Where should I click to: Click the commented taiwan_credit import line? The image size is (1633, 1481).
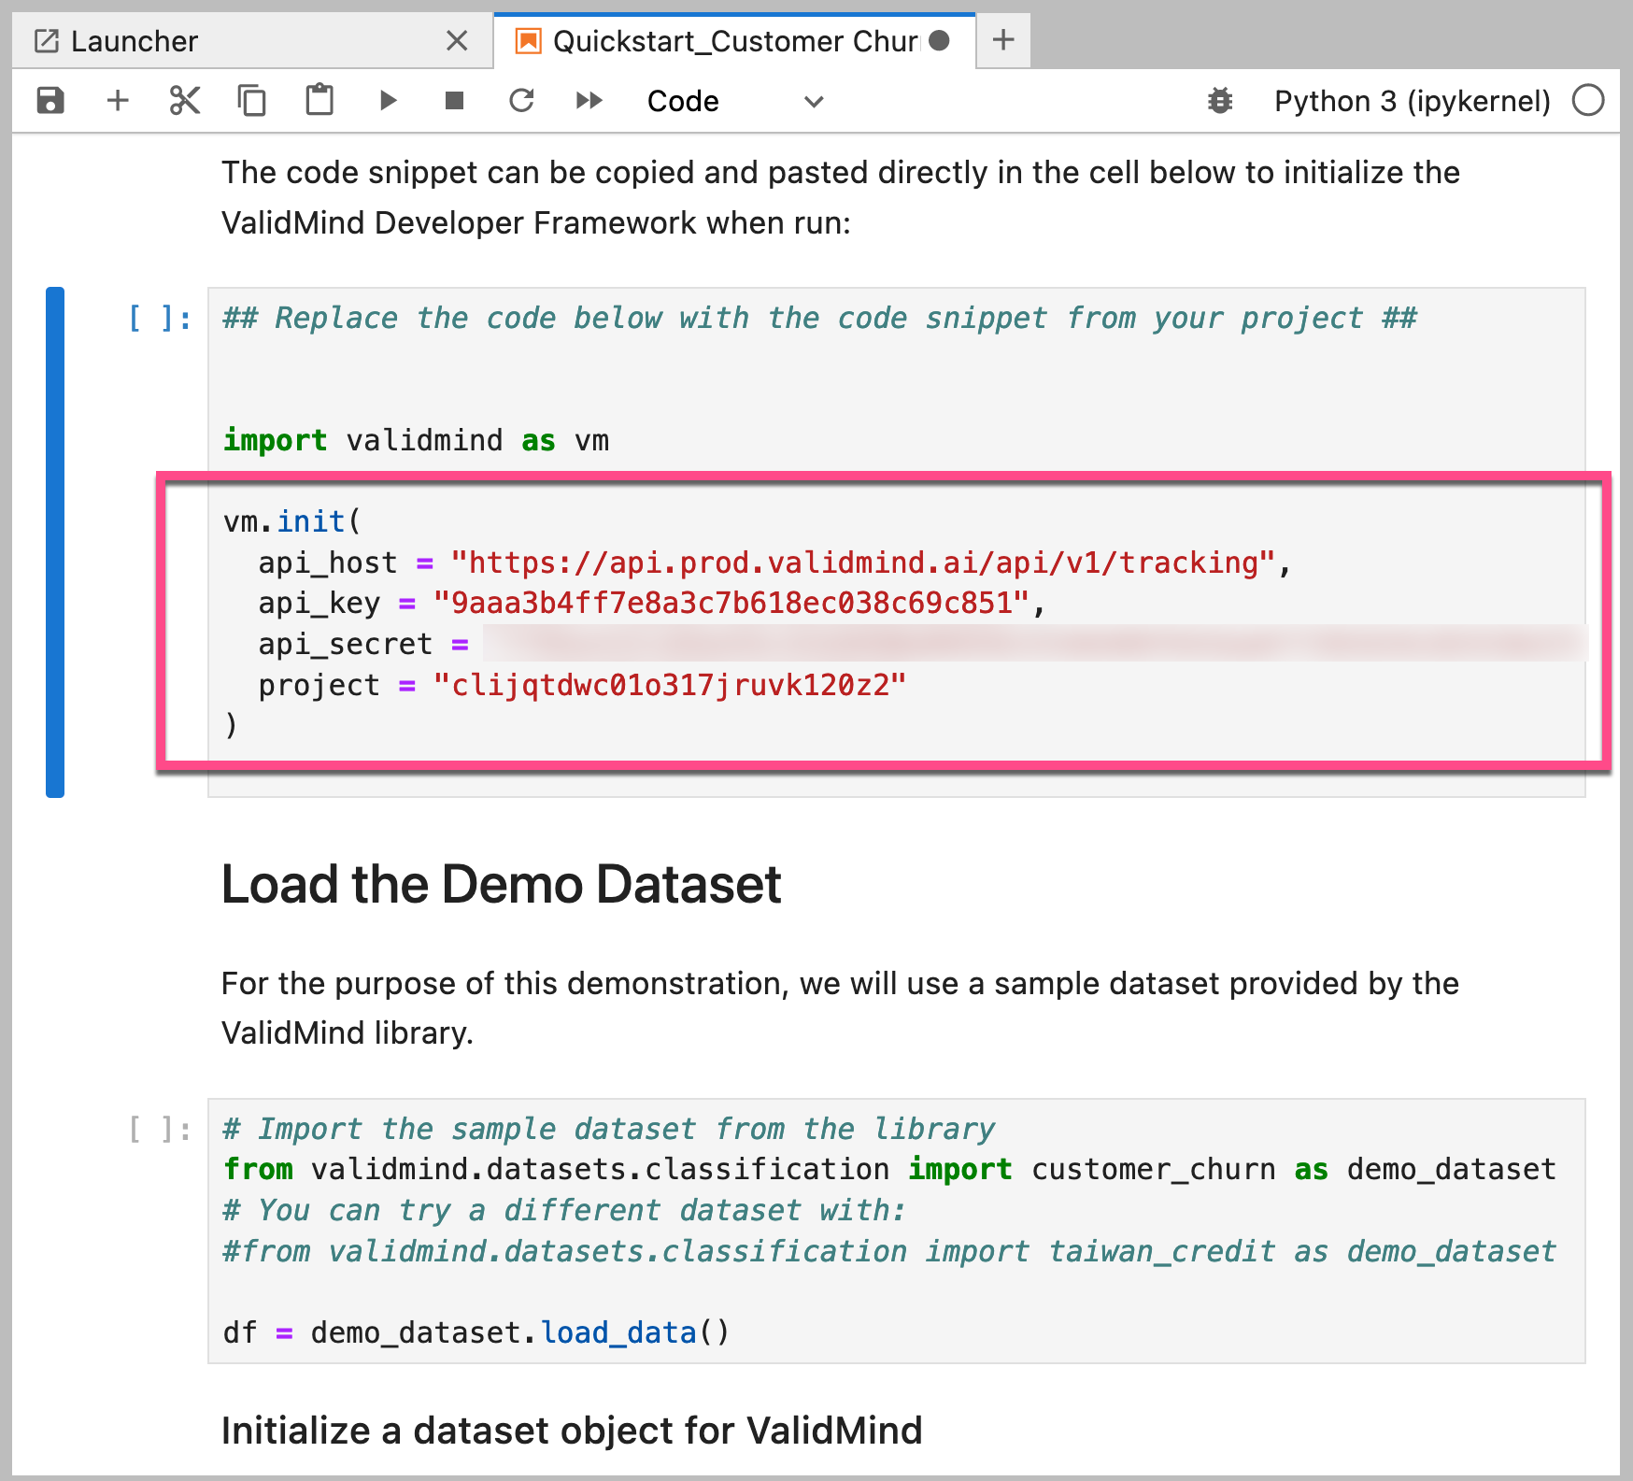(889, 1251)
